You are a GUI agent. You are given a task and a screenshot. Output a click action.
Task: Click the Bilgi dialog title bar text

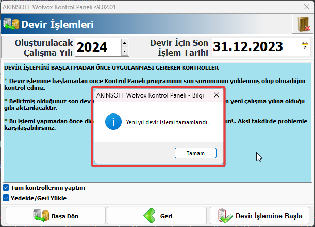point(150,95)
